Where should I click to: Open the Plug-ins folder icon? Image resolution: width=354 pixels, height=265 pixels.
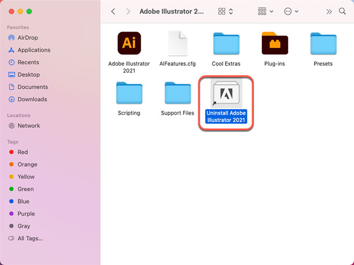pos(275,43)
